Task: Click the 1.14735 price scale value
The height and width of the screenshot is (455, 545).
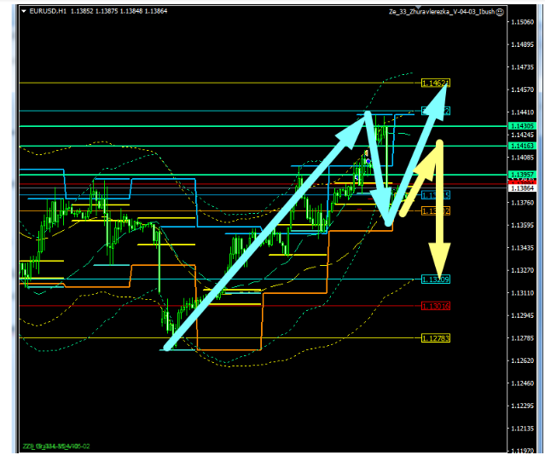Action: coord(523,67)
